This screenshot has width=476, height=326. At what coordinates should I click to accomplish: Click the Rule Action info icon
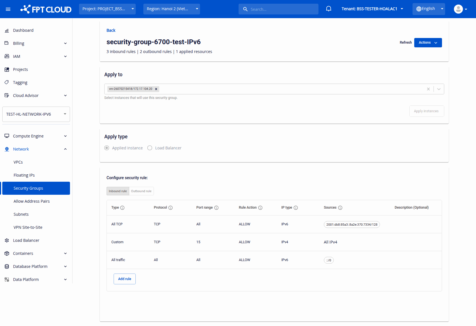[260, 208]
